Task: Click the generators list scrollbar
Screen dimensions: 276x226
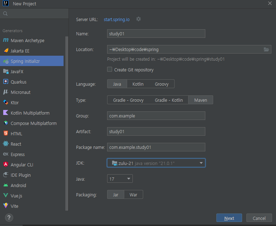Action: (67, 123)
